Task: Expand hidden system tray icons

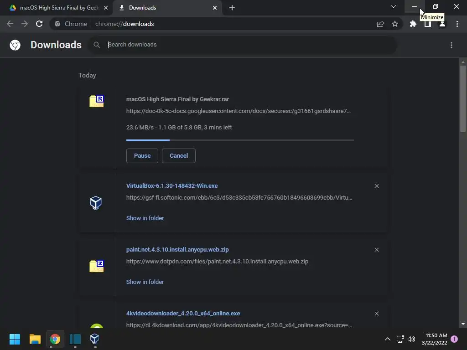Action: [388, 339]
